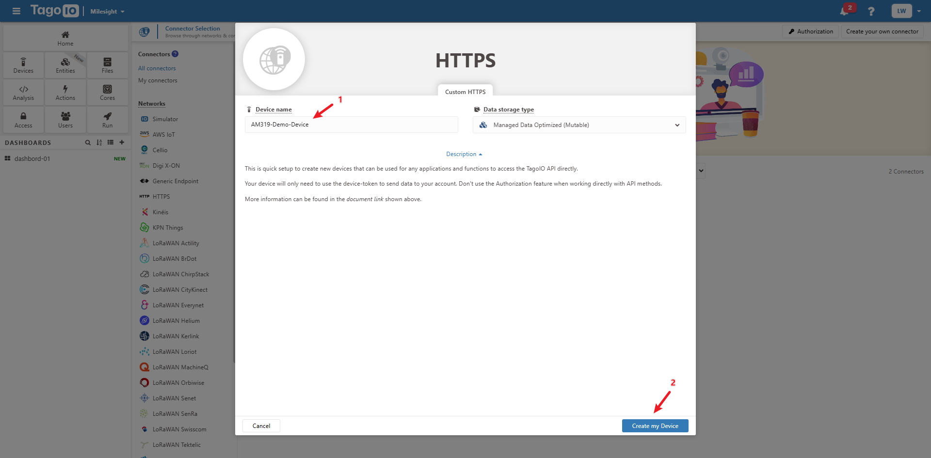Open the Run section
The height and width of the screenshot is (458, 931).
(x=107, y=120)
